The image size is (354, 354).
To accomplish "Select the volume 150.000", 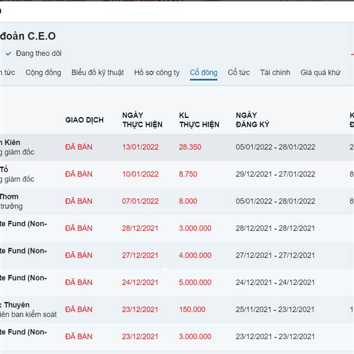I will click(192, 310).
